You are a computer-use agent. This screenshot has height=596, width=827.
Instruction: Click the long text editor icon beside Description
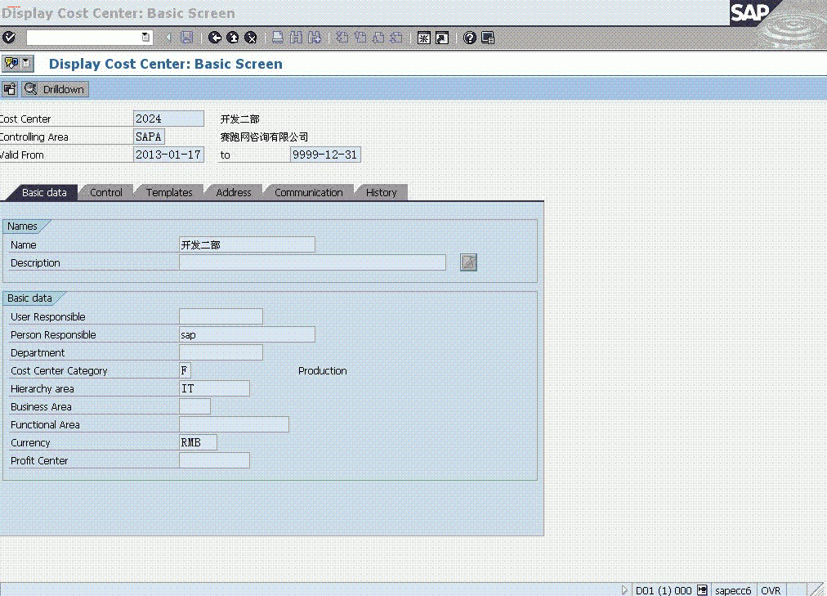pos(468,262)
